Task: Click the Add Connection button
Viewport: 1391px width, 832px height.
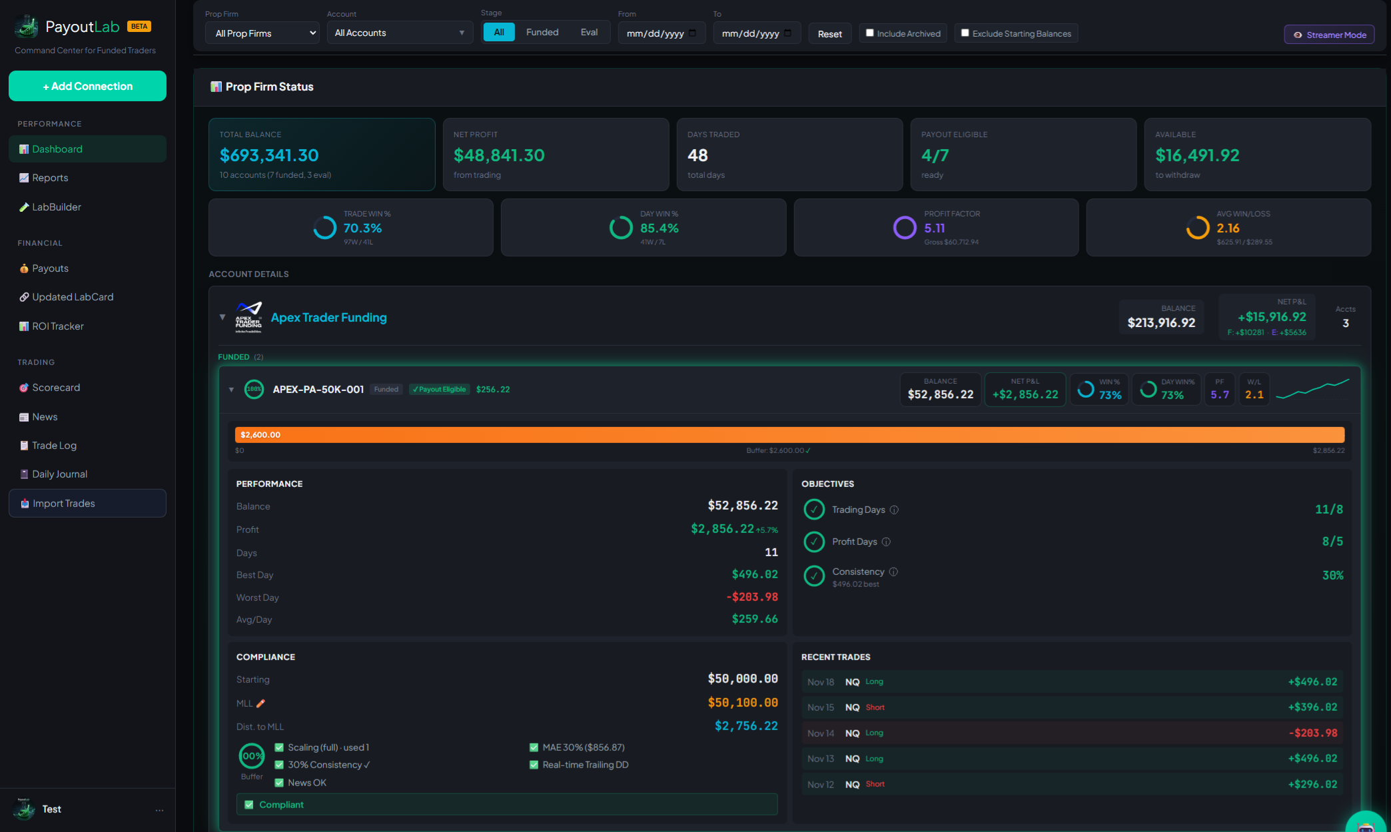Action: coord(87,86)
